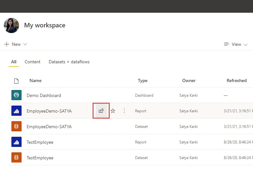Click the plus icon beside New
This screenshot has height=173, width=253.
(7, 44)
